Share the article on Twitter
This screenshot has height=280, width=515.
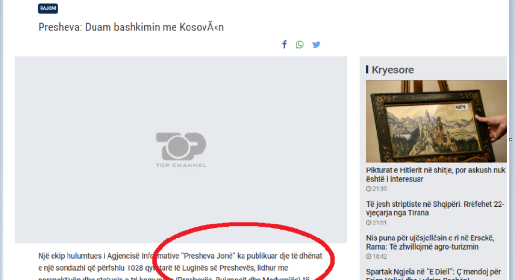316,44
